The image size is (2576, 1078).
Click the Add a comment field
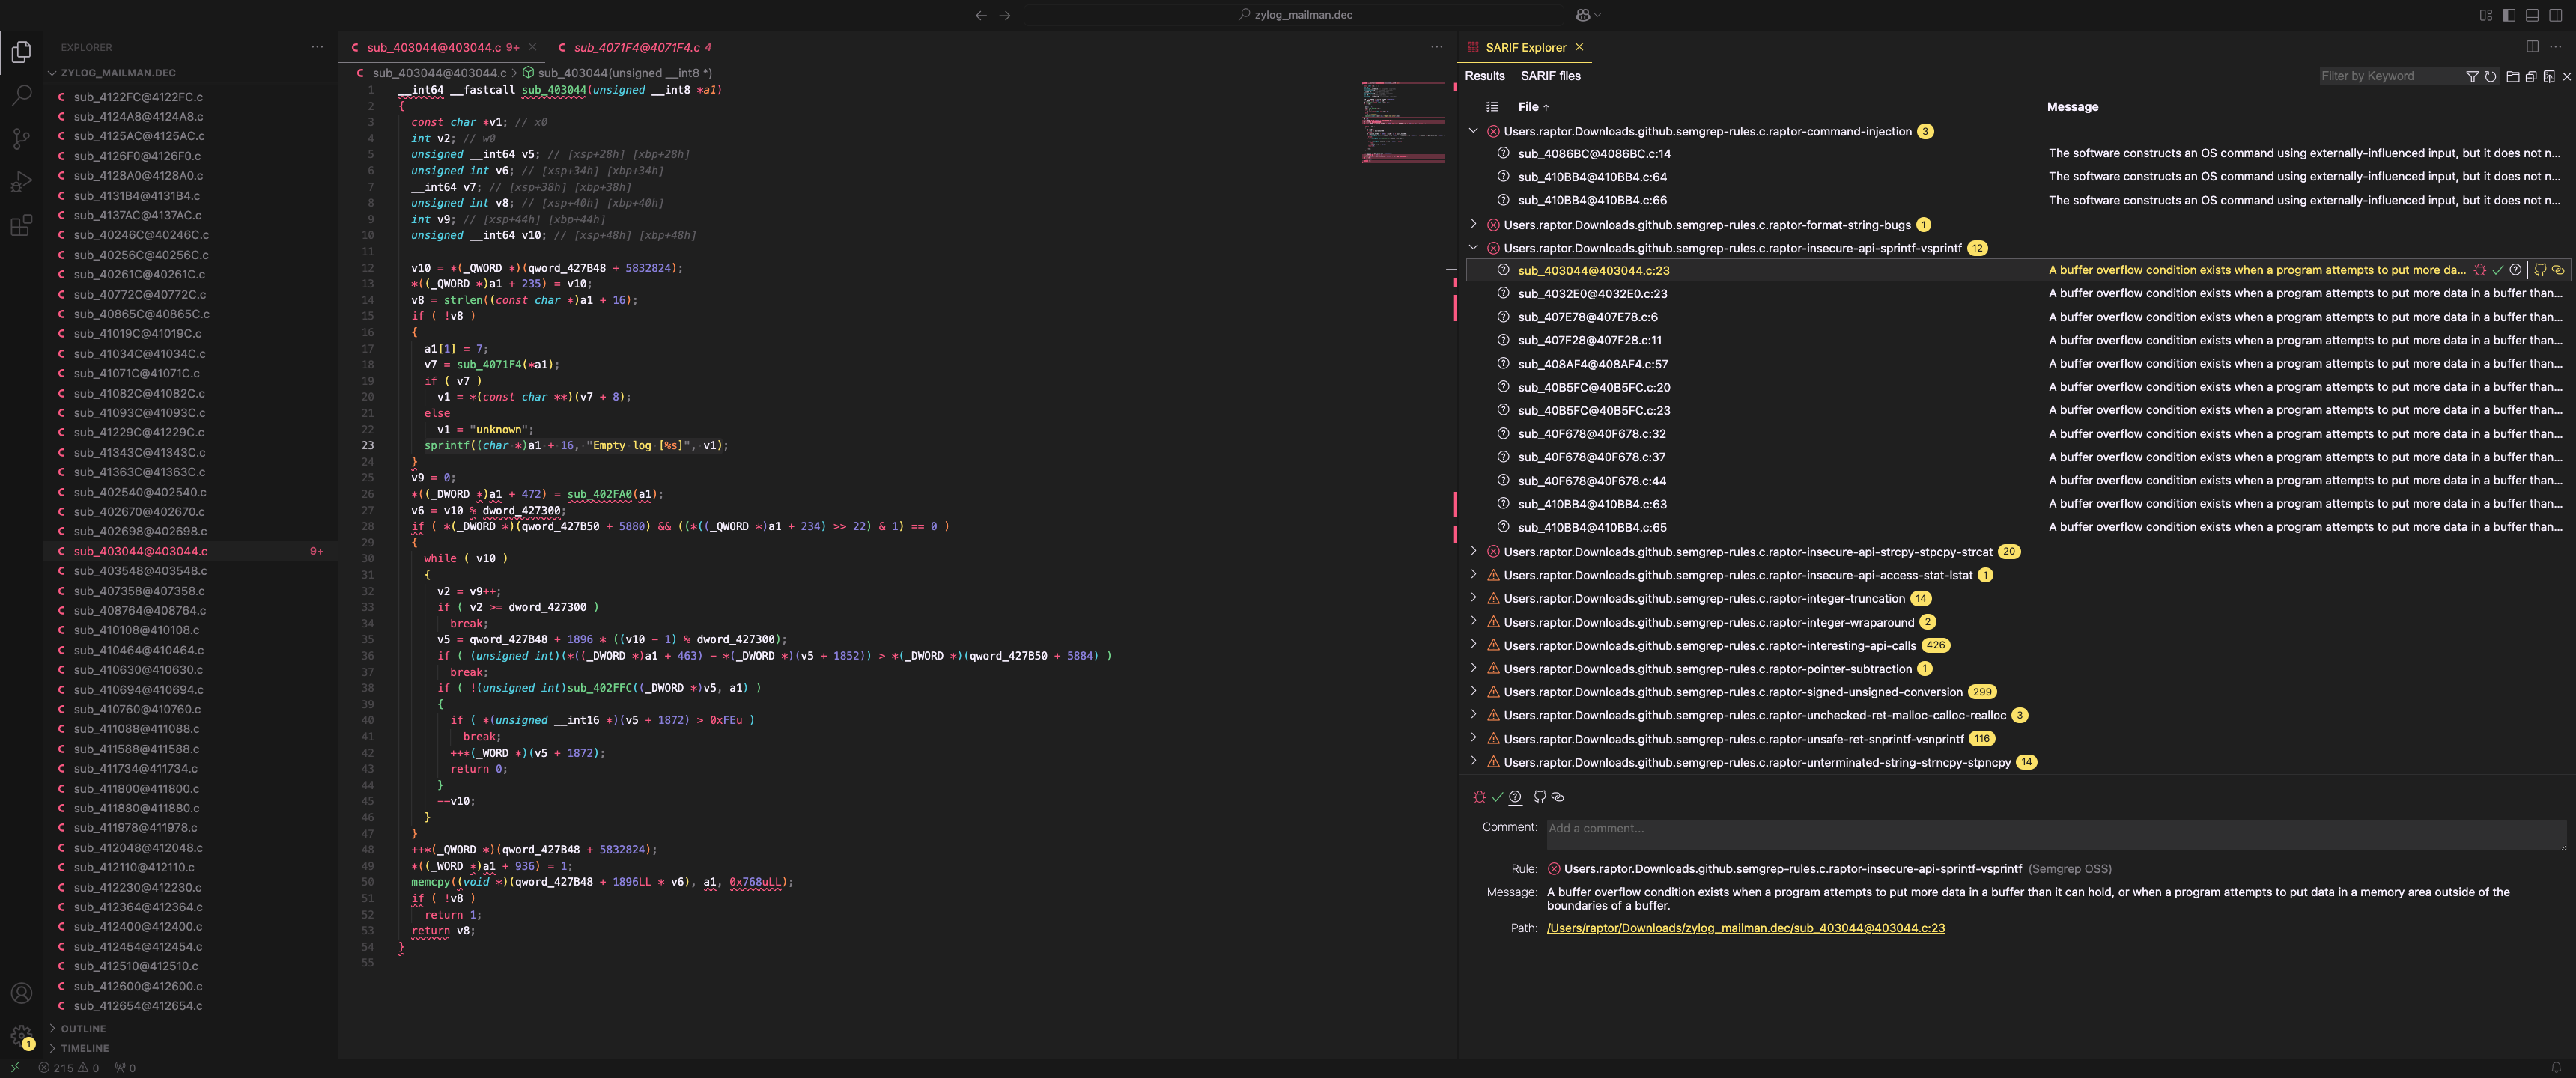click(2055, 834)
